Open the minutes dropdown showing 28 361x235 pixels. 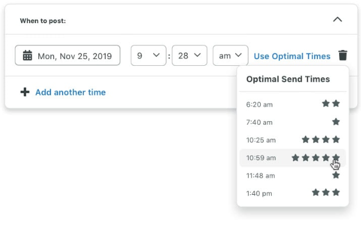point(190,55)
